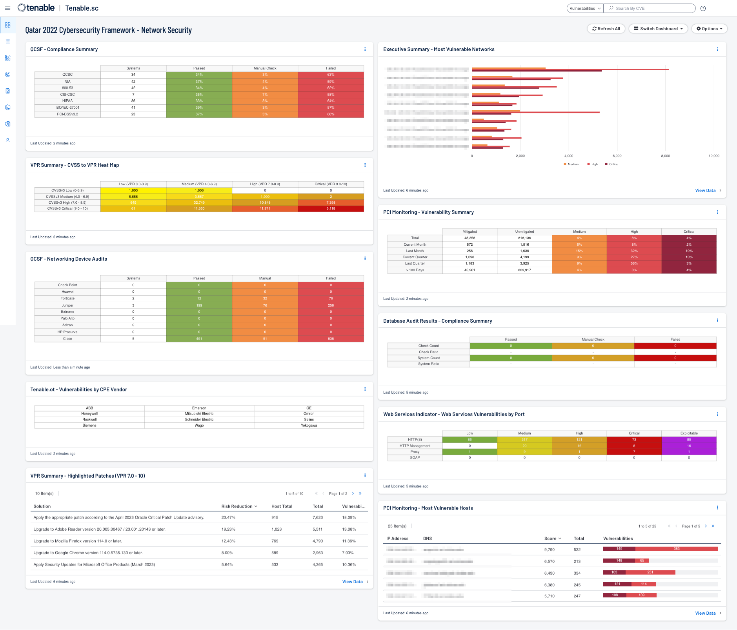Toggle Medium series in chart legend
This screenshot has height=630, width=737.
(571, 164)
